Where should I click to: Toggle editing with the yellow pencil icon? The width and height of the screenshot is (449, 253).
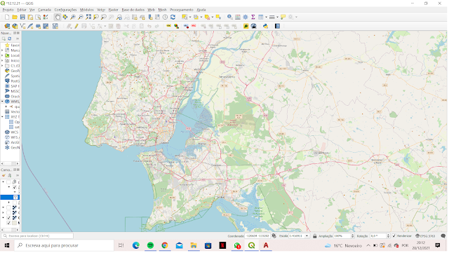[x=76, y=27]
